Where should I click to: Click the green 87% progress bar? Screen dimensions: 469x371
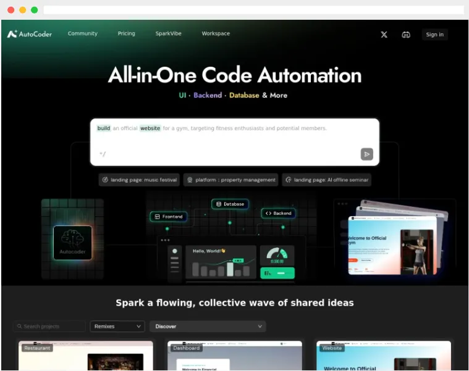click(x=277, y=273)
